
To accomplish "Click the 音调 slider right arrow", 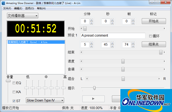I will tap(164, 69).
